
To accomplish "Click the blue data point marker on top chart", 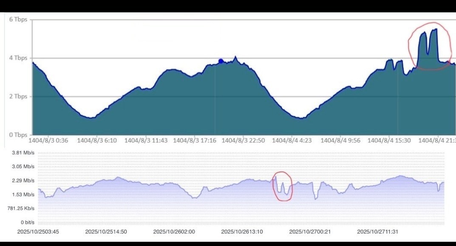I will click(221, 61).
